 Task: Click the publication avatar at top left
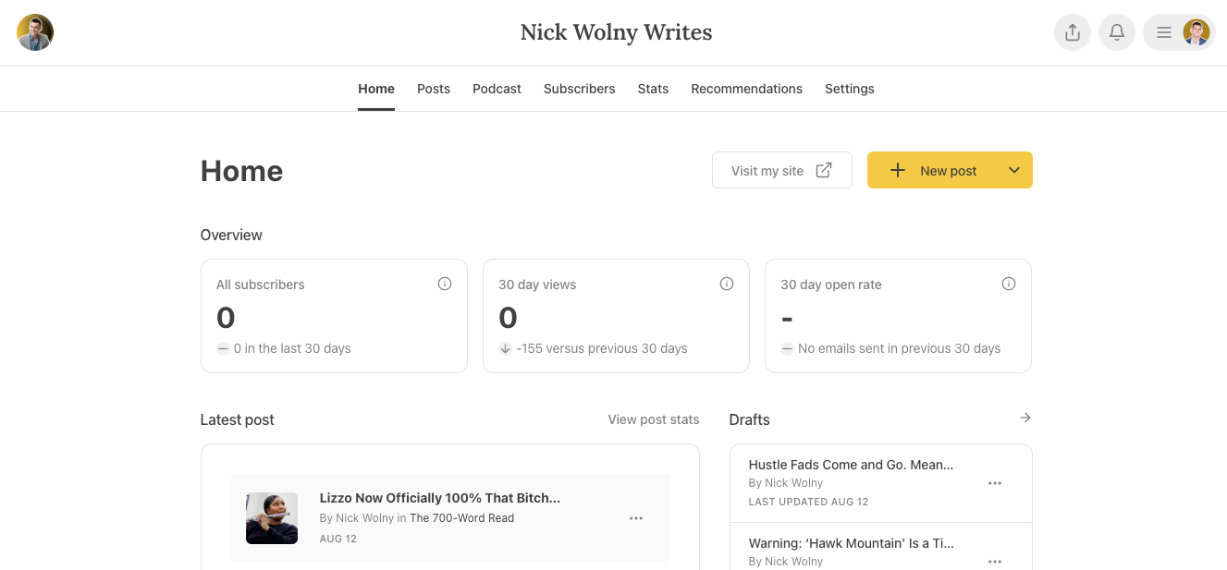35,32
